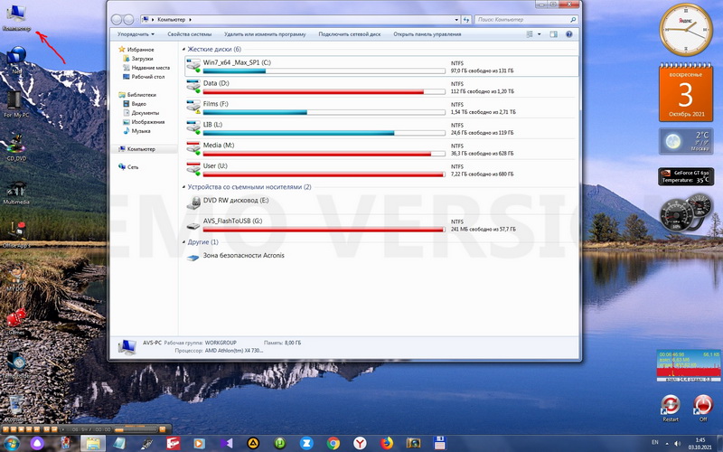
Task: Open the Multimedia desktop icon
Action: [16, 192]
